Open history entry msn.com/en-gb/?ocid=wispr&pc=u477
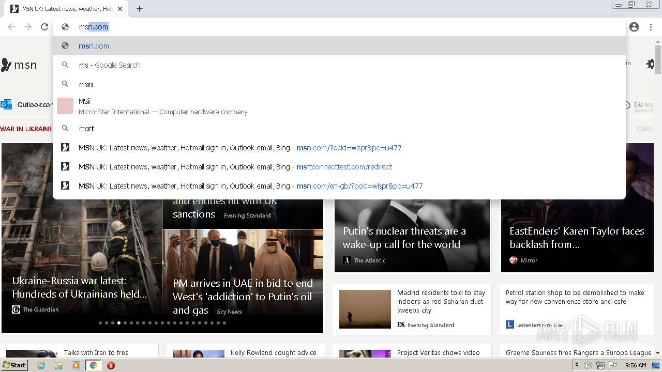Viewport: 662px width, 372px height. click(339, 186)
